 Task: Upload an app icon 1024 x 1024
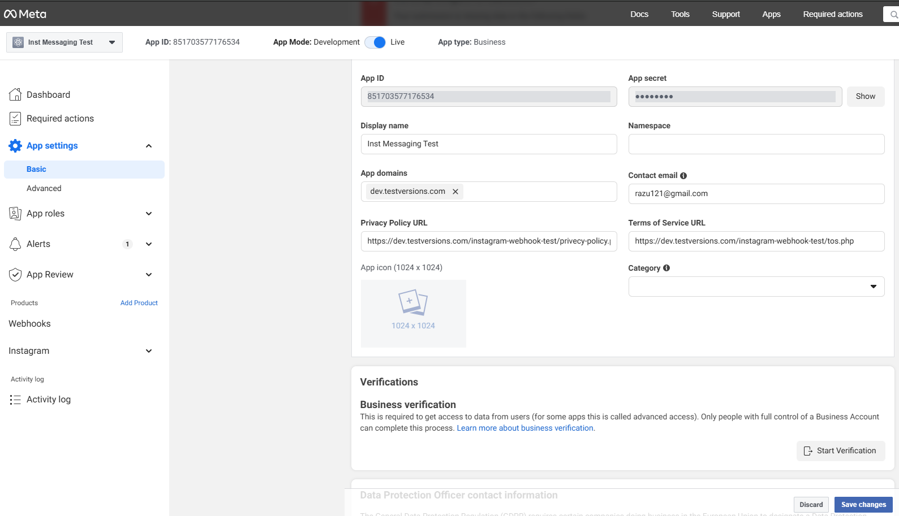(414, 314)
